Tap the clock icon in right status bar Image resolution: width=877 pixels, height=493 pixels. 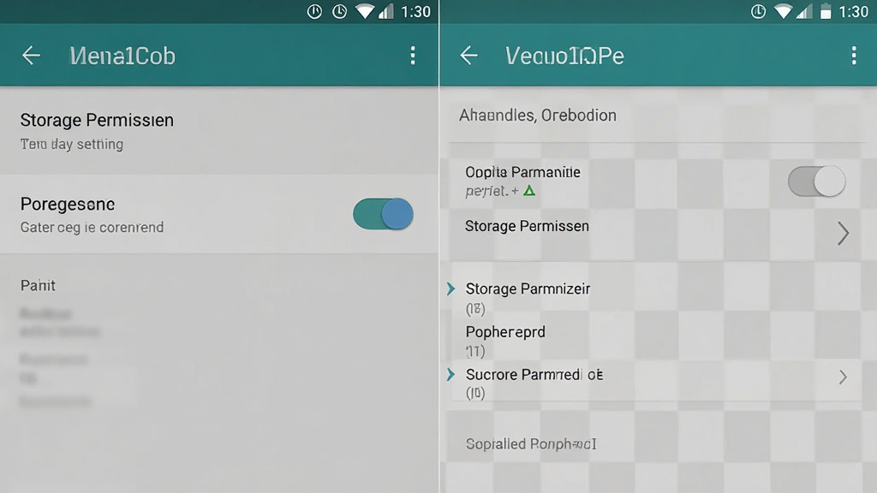coord(759,11)
